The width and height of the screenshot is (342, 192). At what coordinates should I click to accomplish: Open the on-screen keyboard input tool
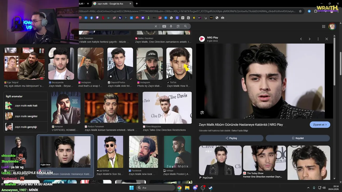tap(164, 26)
